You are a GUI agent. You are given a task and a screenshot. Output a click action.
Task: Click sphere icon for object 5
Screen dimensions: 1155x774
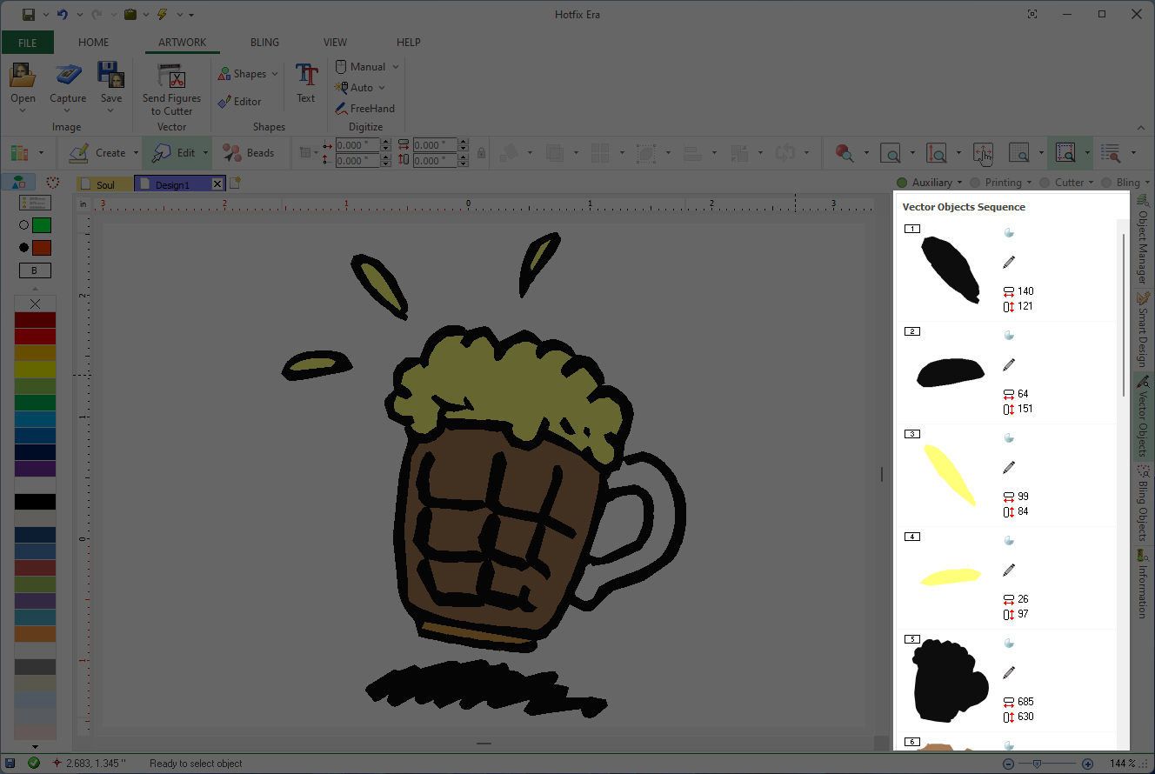1009,644
